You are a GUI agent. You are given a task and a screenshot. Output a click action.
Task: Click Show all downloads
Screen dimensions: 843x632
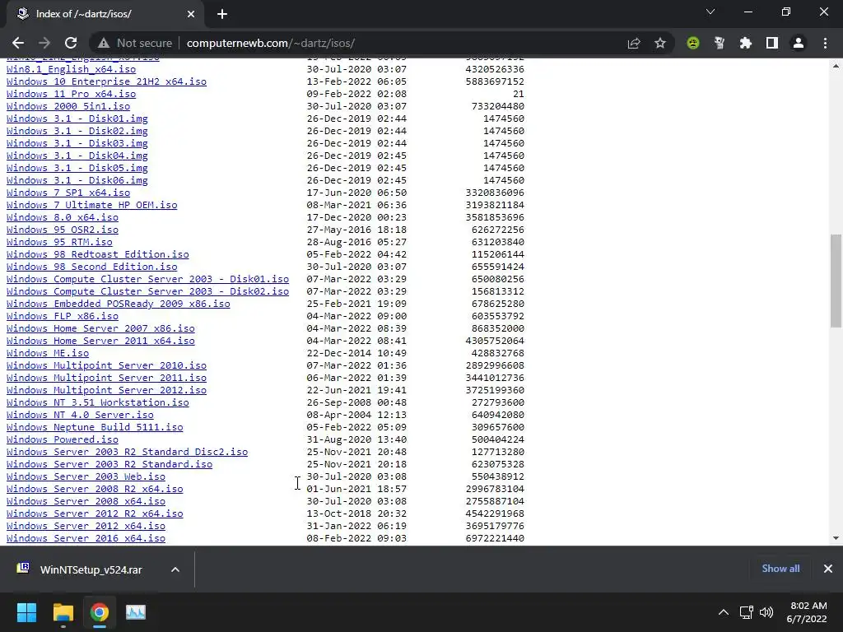(x=780, y=569)
